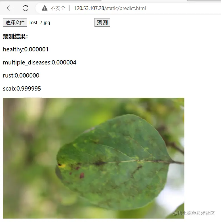Select the healthy:0.000001 result line
The image size is (221, 222).
click(26, 49)
